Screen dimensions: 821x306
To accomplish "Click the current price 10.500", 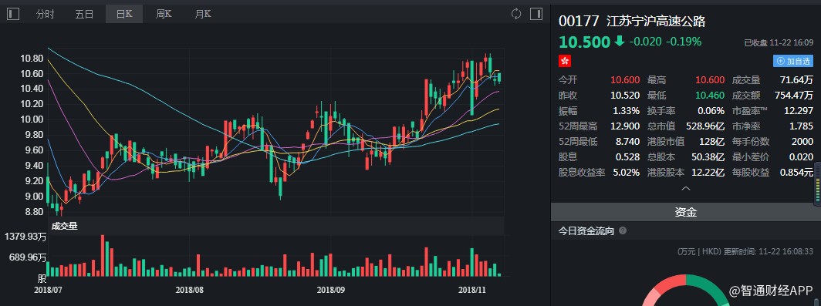I will pos(584,42).
